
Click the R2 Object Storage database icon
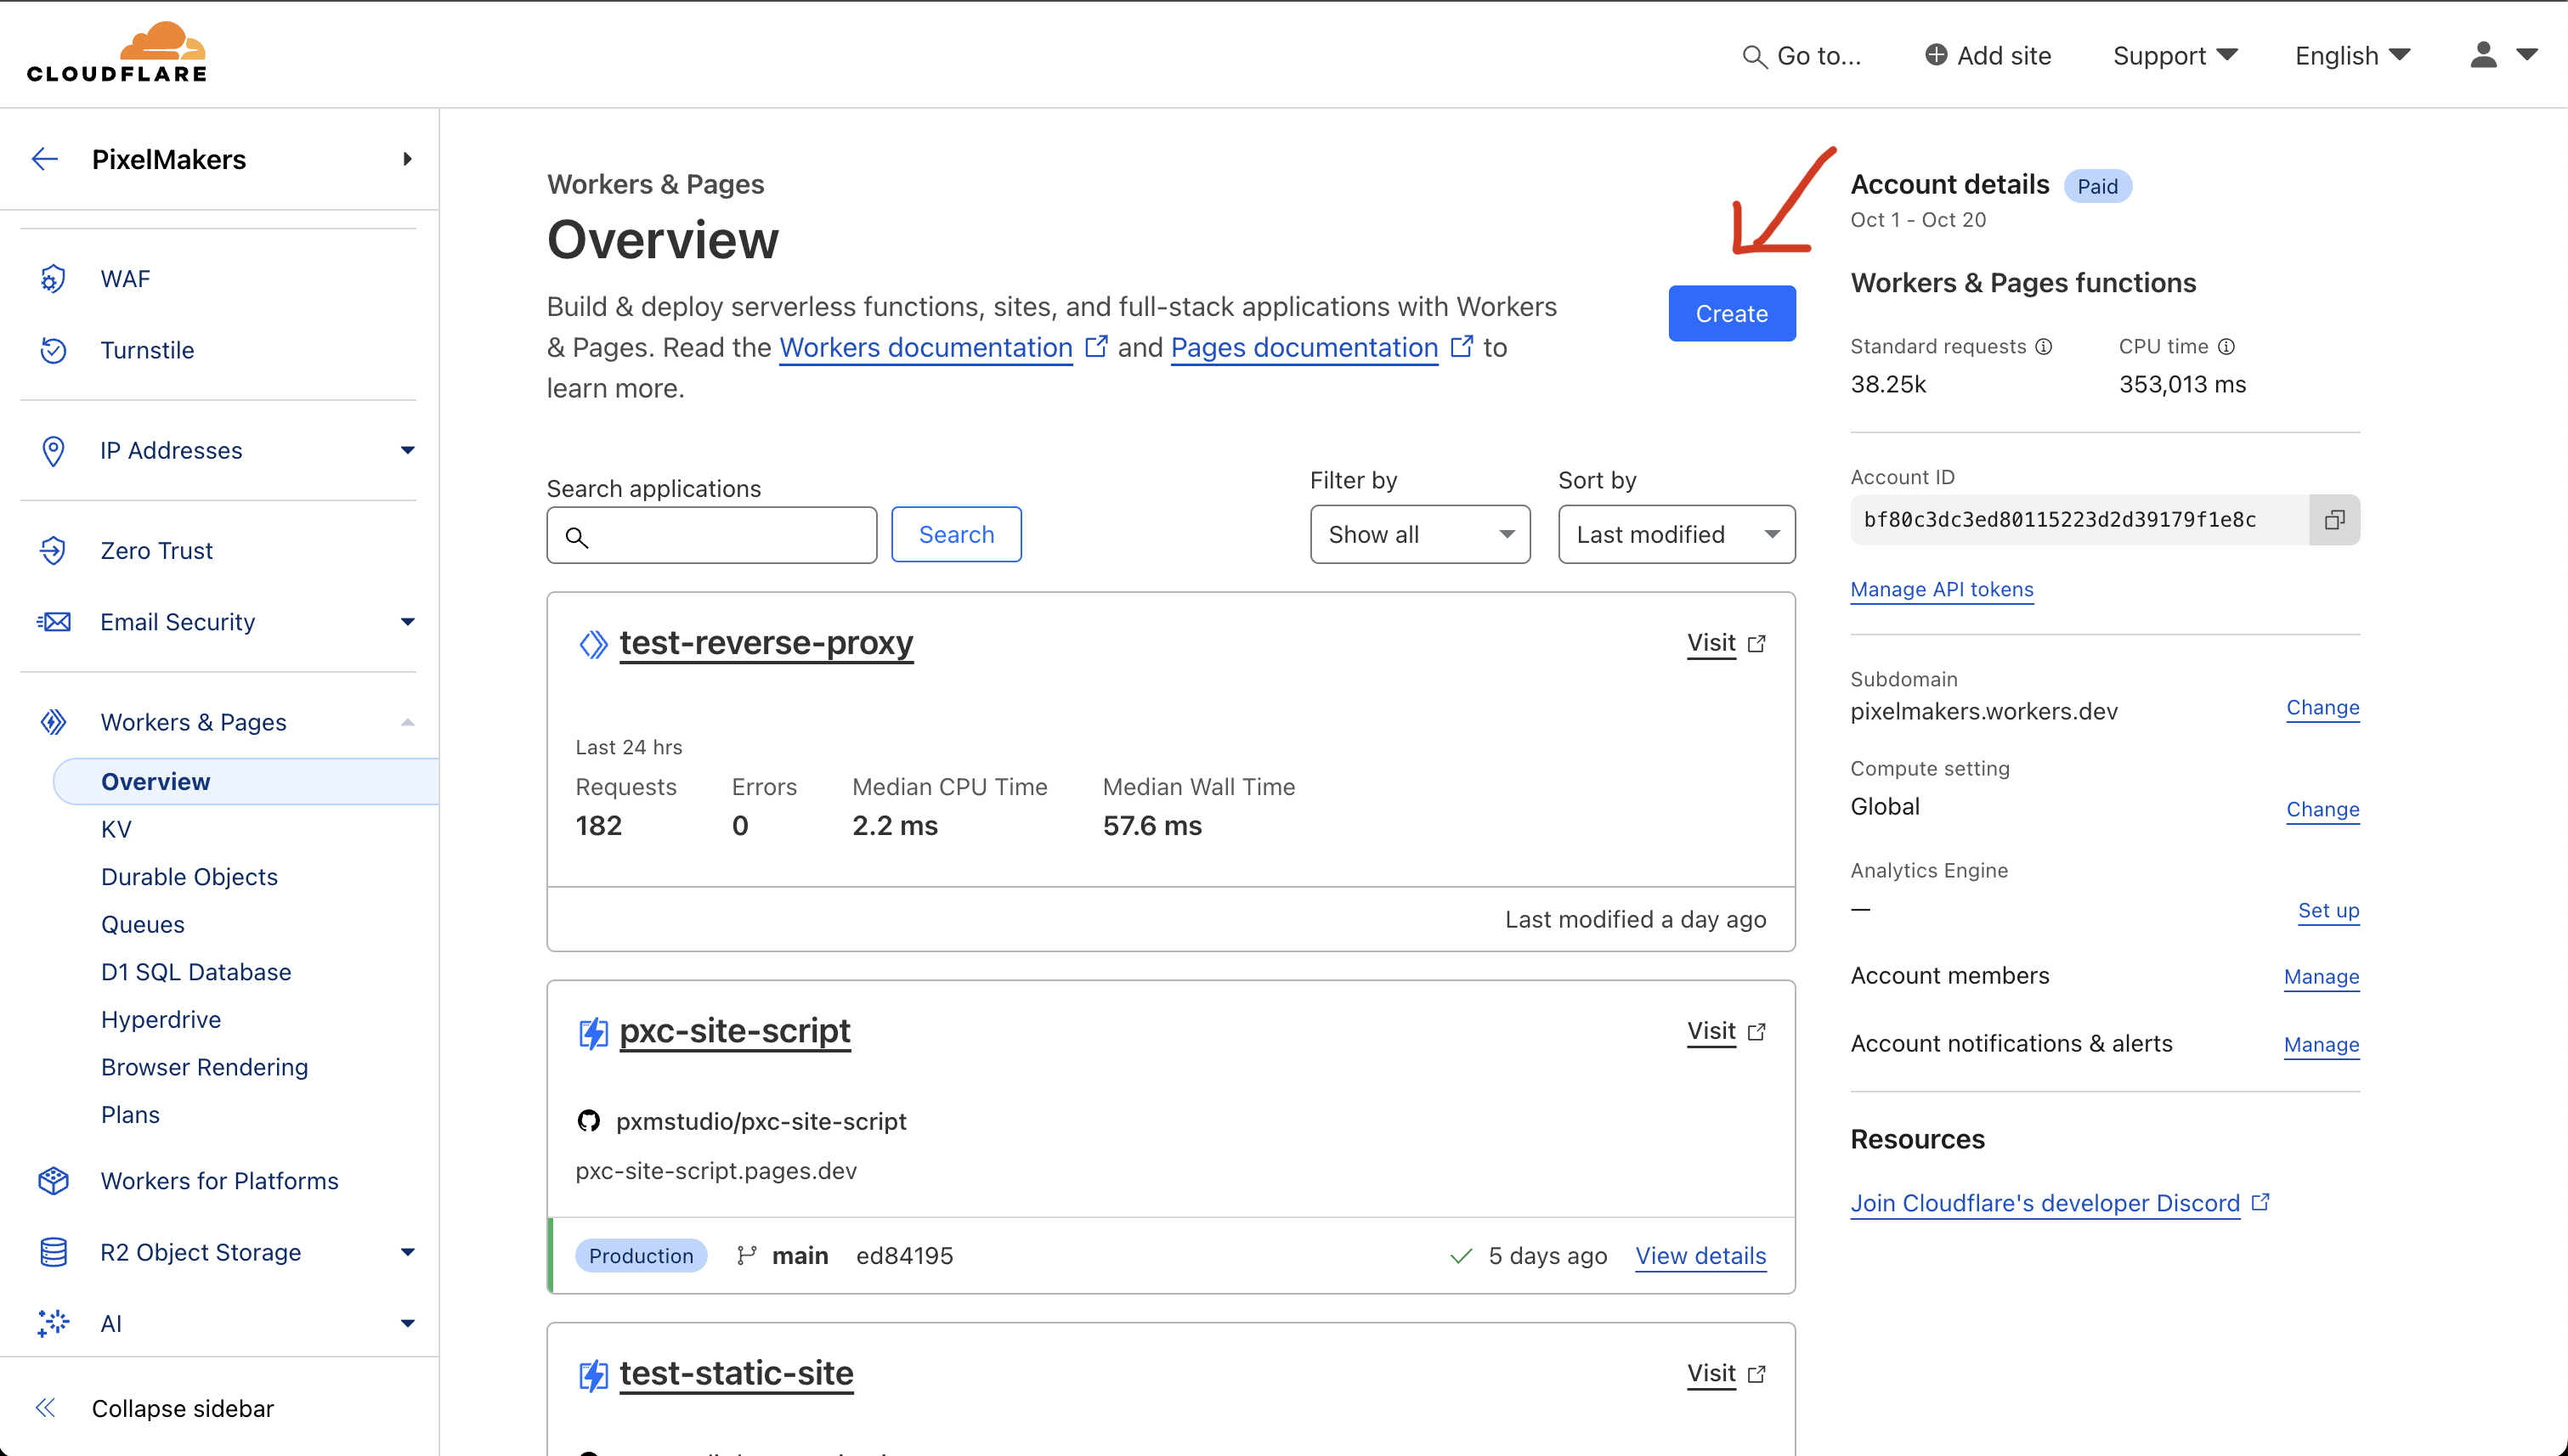pos(53,1252)
